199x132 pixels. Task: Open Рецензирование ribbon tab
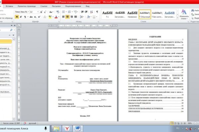pos(73,6)
